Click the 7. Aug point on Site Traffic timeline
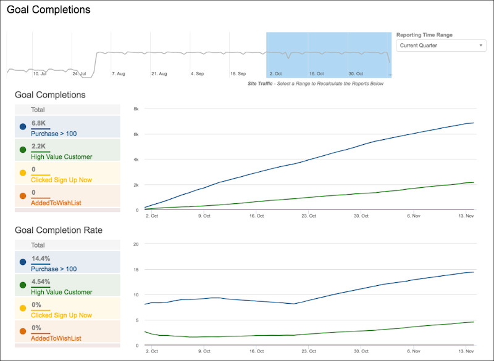The image size is (494, 361). pyautogui.click(x=118, y=73)
